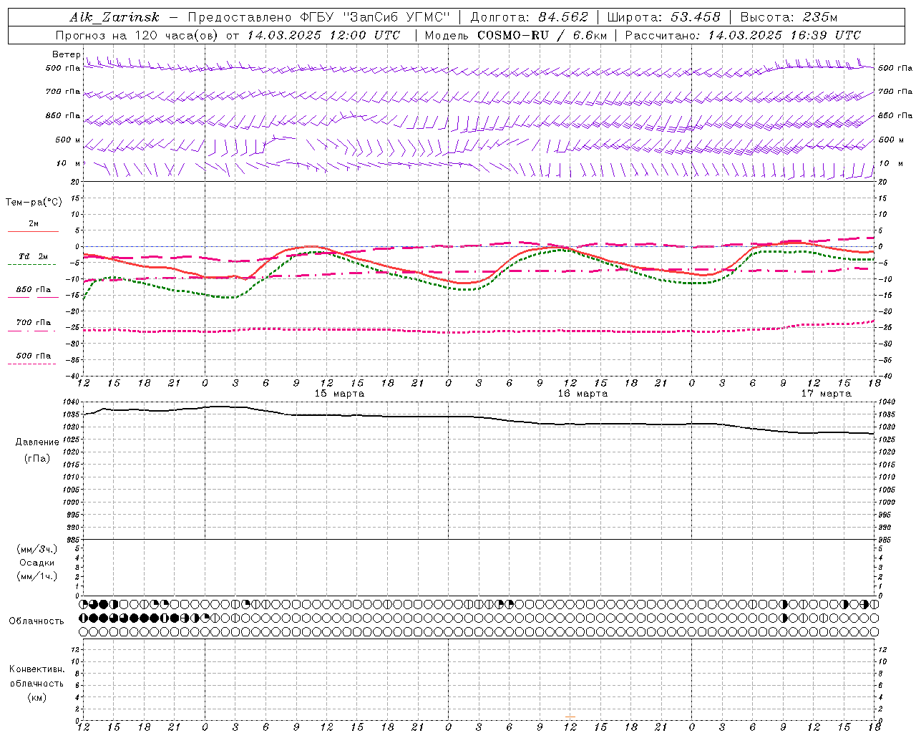The width and height of the screenshot is (916, 733).
Task: Click the date label "16 марта"
Action: [583, 394]
